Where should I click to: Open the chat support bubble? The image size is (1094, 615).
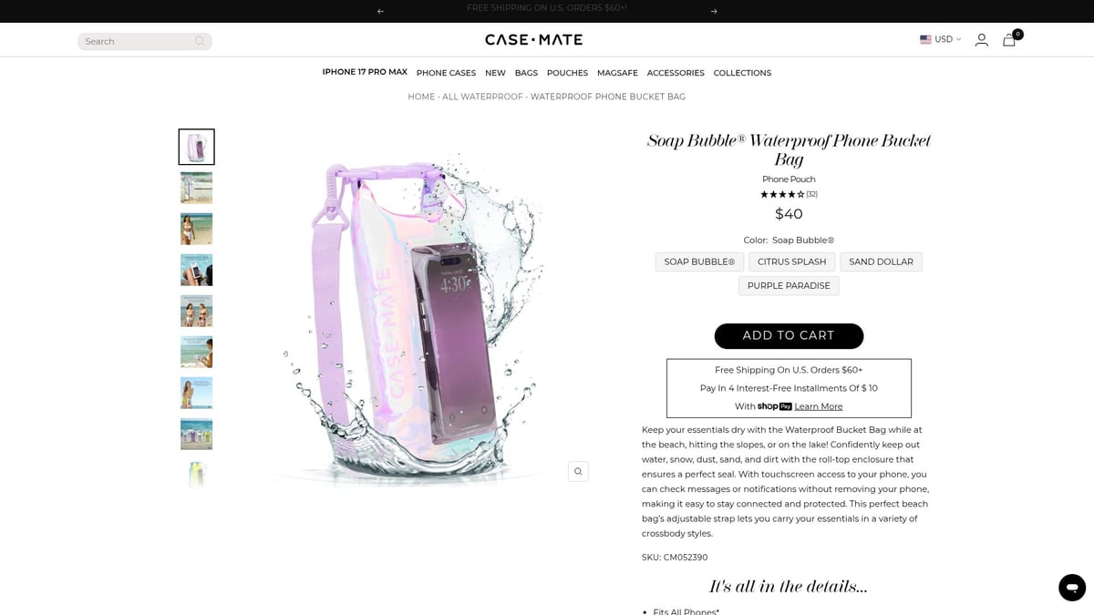(1072, 587)
